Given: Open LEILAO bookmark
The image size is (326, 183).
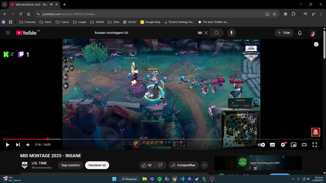Looking at the screenshot, I should [130, 22].
